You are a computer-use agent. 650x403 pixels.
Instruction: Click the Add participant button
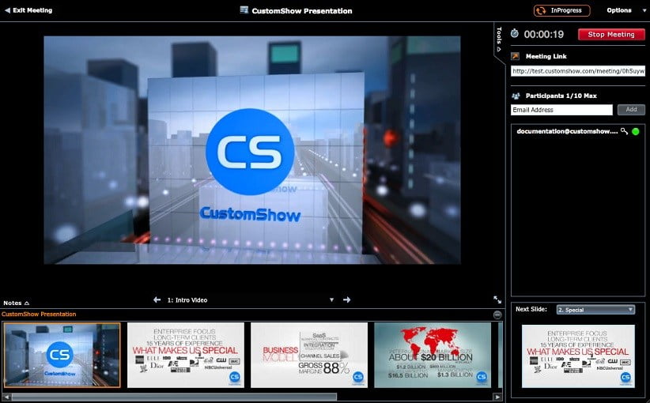[x=631, y=109]
